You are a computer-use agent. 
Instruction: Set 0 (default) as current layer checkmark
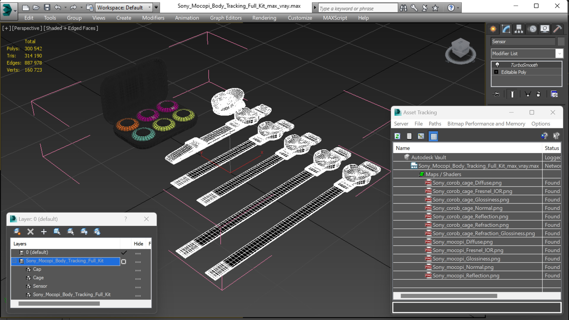pos(124,253)
